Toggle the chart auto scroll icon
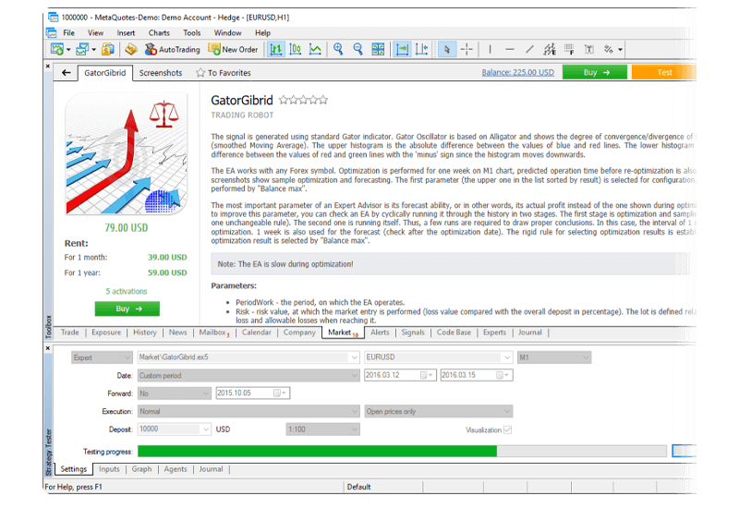 click(x=402, y=49)
